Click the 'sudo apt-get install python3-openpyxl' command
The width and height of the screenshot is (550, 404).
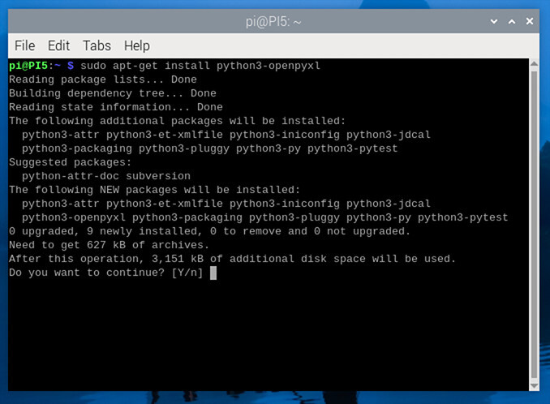point(200,66)
